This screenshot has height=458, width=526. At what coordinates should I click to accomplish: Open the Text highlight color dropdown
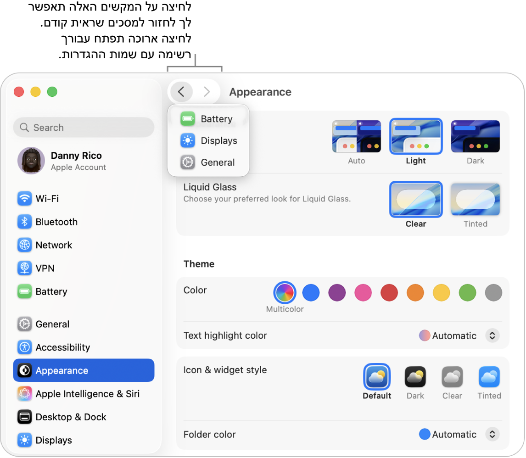(x=492, y=335)
